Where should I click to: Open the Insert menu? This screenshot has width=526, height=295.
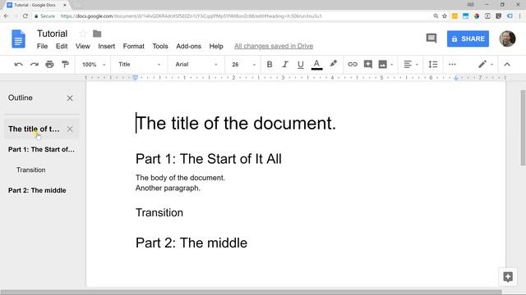coord(106,46)
